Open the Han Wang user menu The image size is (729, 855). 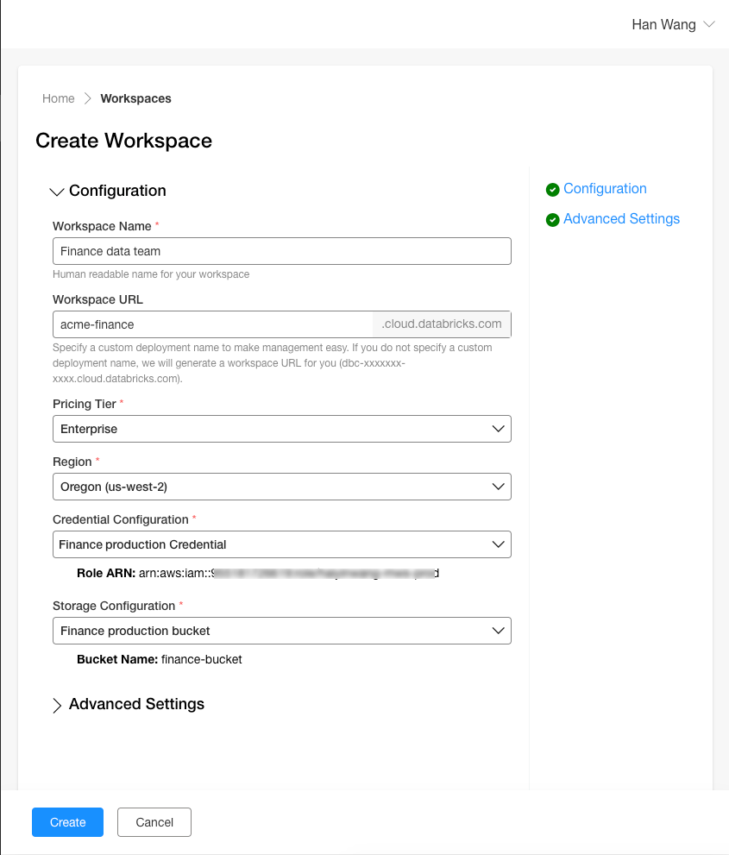coord(663,24)
